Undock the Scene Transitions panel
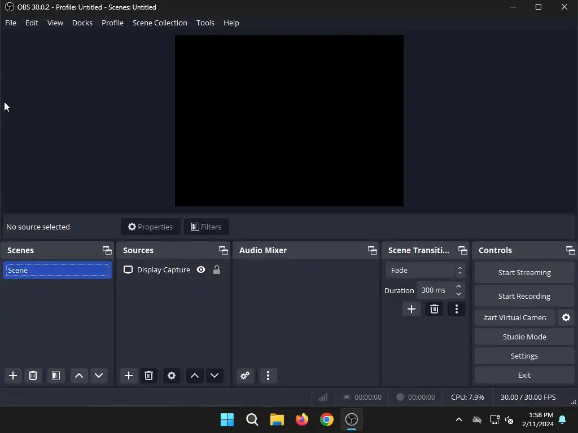Viewport: 578px width, 433px height. coord(463,250)
